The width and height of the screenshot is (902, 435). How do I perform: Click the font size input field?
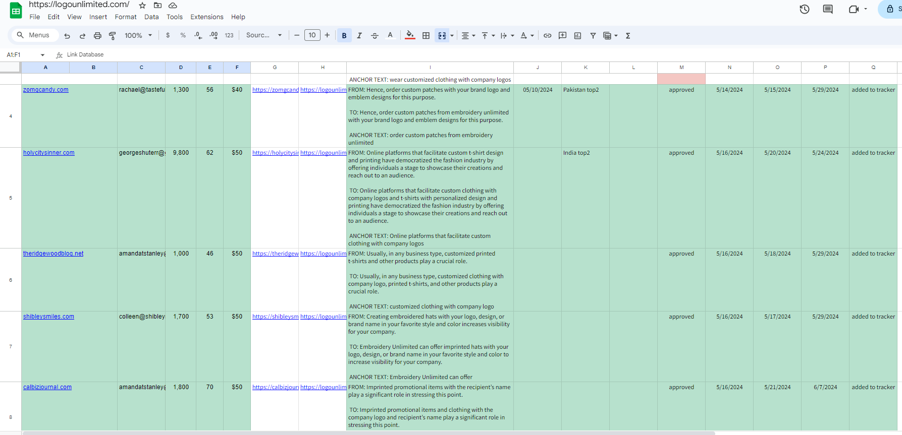(x=312, y=35)
